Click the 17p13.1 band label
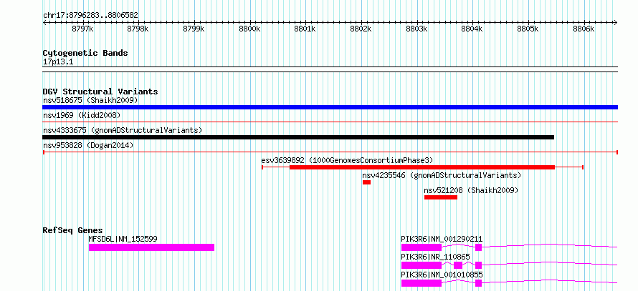Screen dimensions: 638x291 pyautogui.click(x=58, y=61)
